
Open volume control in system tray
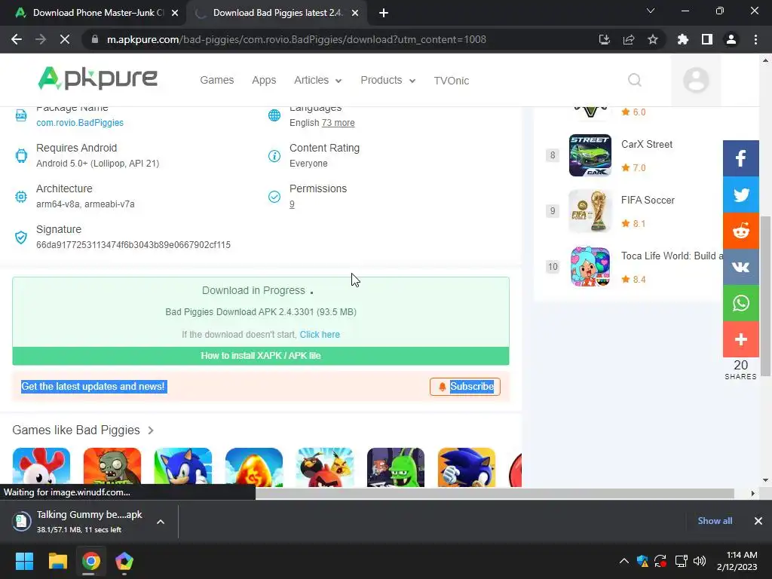[700, 561]
